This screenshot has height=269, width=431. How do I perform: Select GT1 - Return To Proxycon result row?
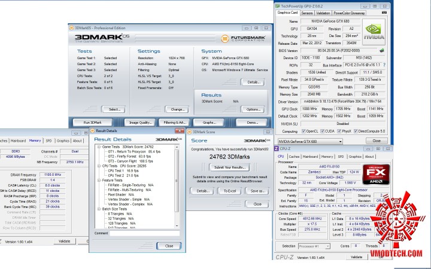point(134,151)
